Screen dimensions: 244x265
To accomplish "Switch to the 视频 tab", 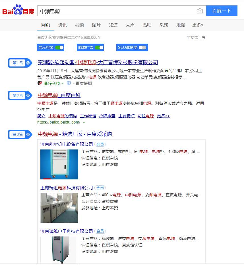I will pos(79,25).
